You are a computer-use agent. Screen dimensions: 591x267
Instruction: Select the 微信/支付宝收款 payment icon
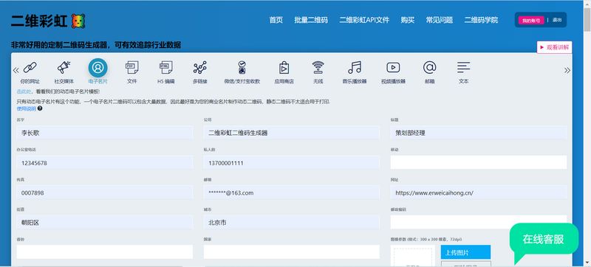(242, 68)
